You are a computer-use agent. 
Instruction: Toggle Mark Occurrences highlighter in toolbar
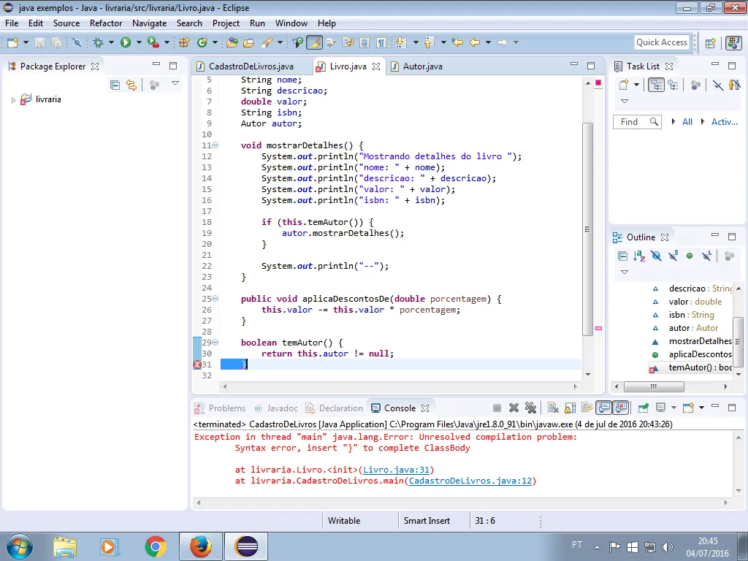(x=314, y=42)
